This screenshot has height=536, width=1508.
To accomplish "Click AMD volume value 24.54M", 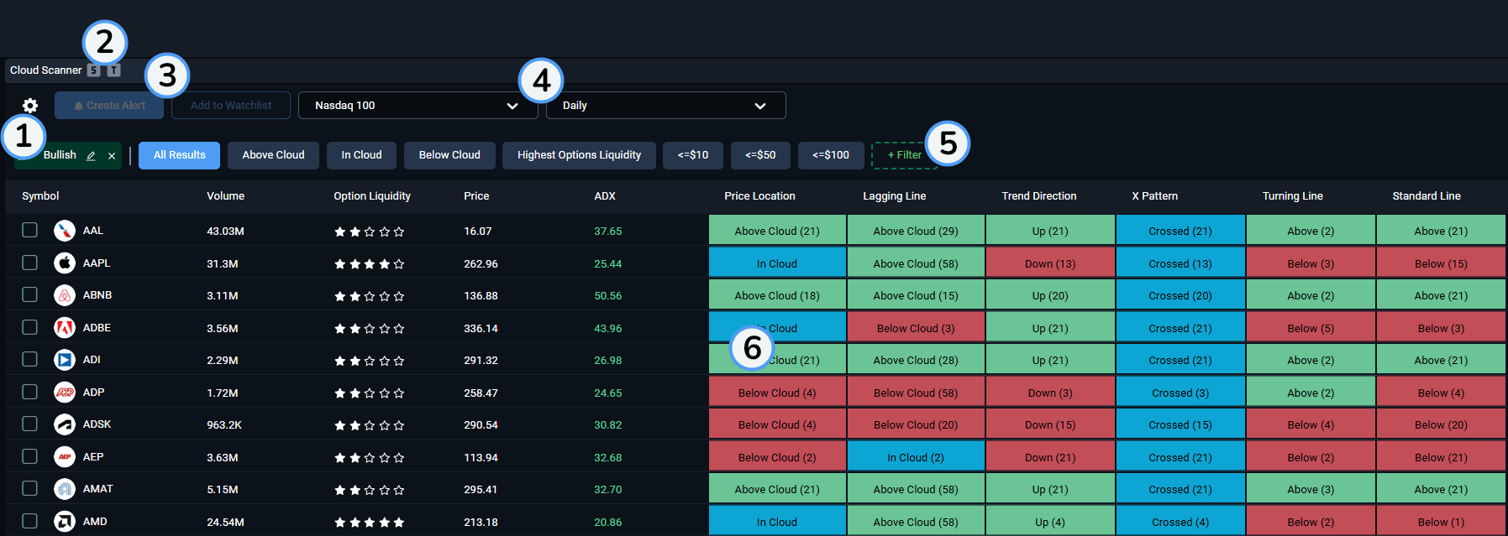I will 225,523.
